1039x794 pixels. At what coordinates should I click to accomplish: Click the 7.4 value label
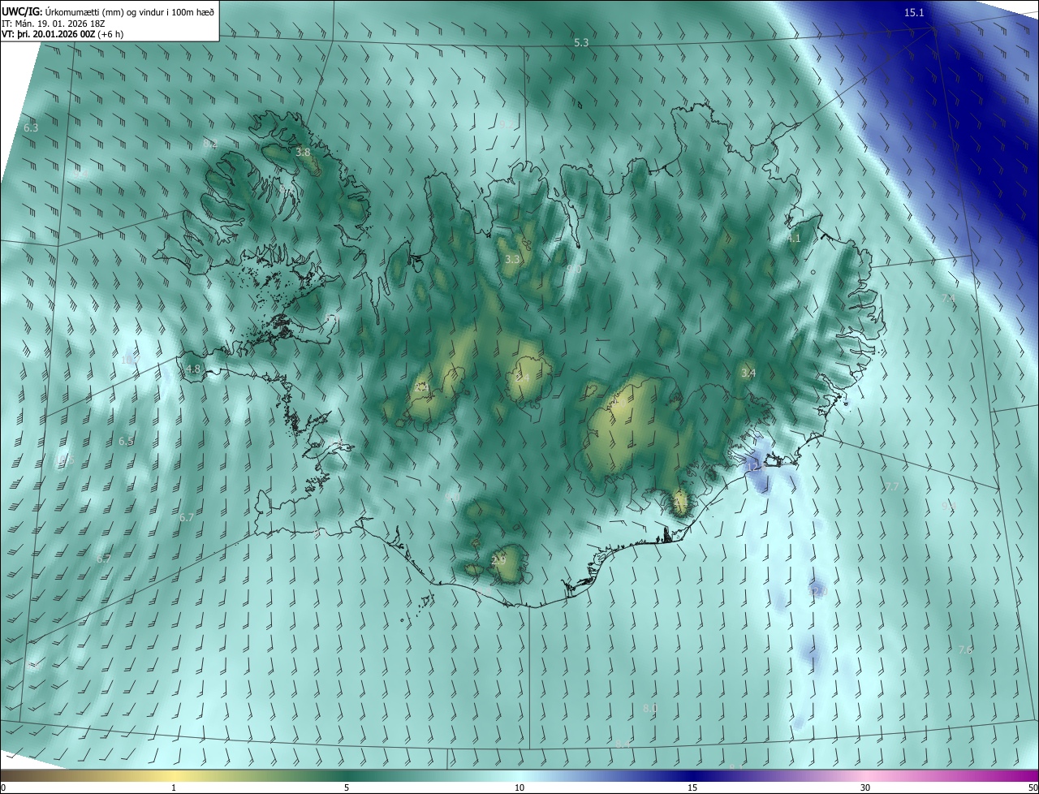[947, 300]
